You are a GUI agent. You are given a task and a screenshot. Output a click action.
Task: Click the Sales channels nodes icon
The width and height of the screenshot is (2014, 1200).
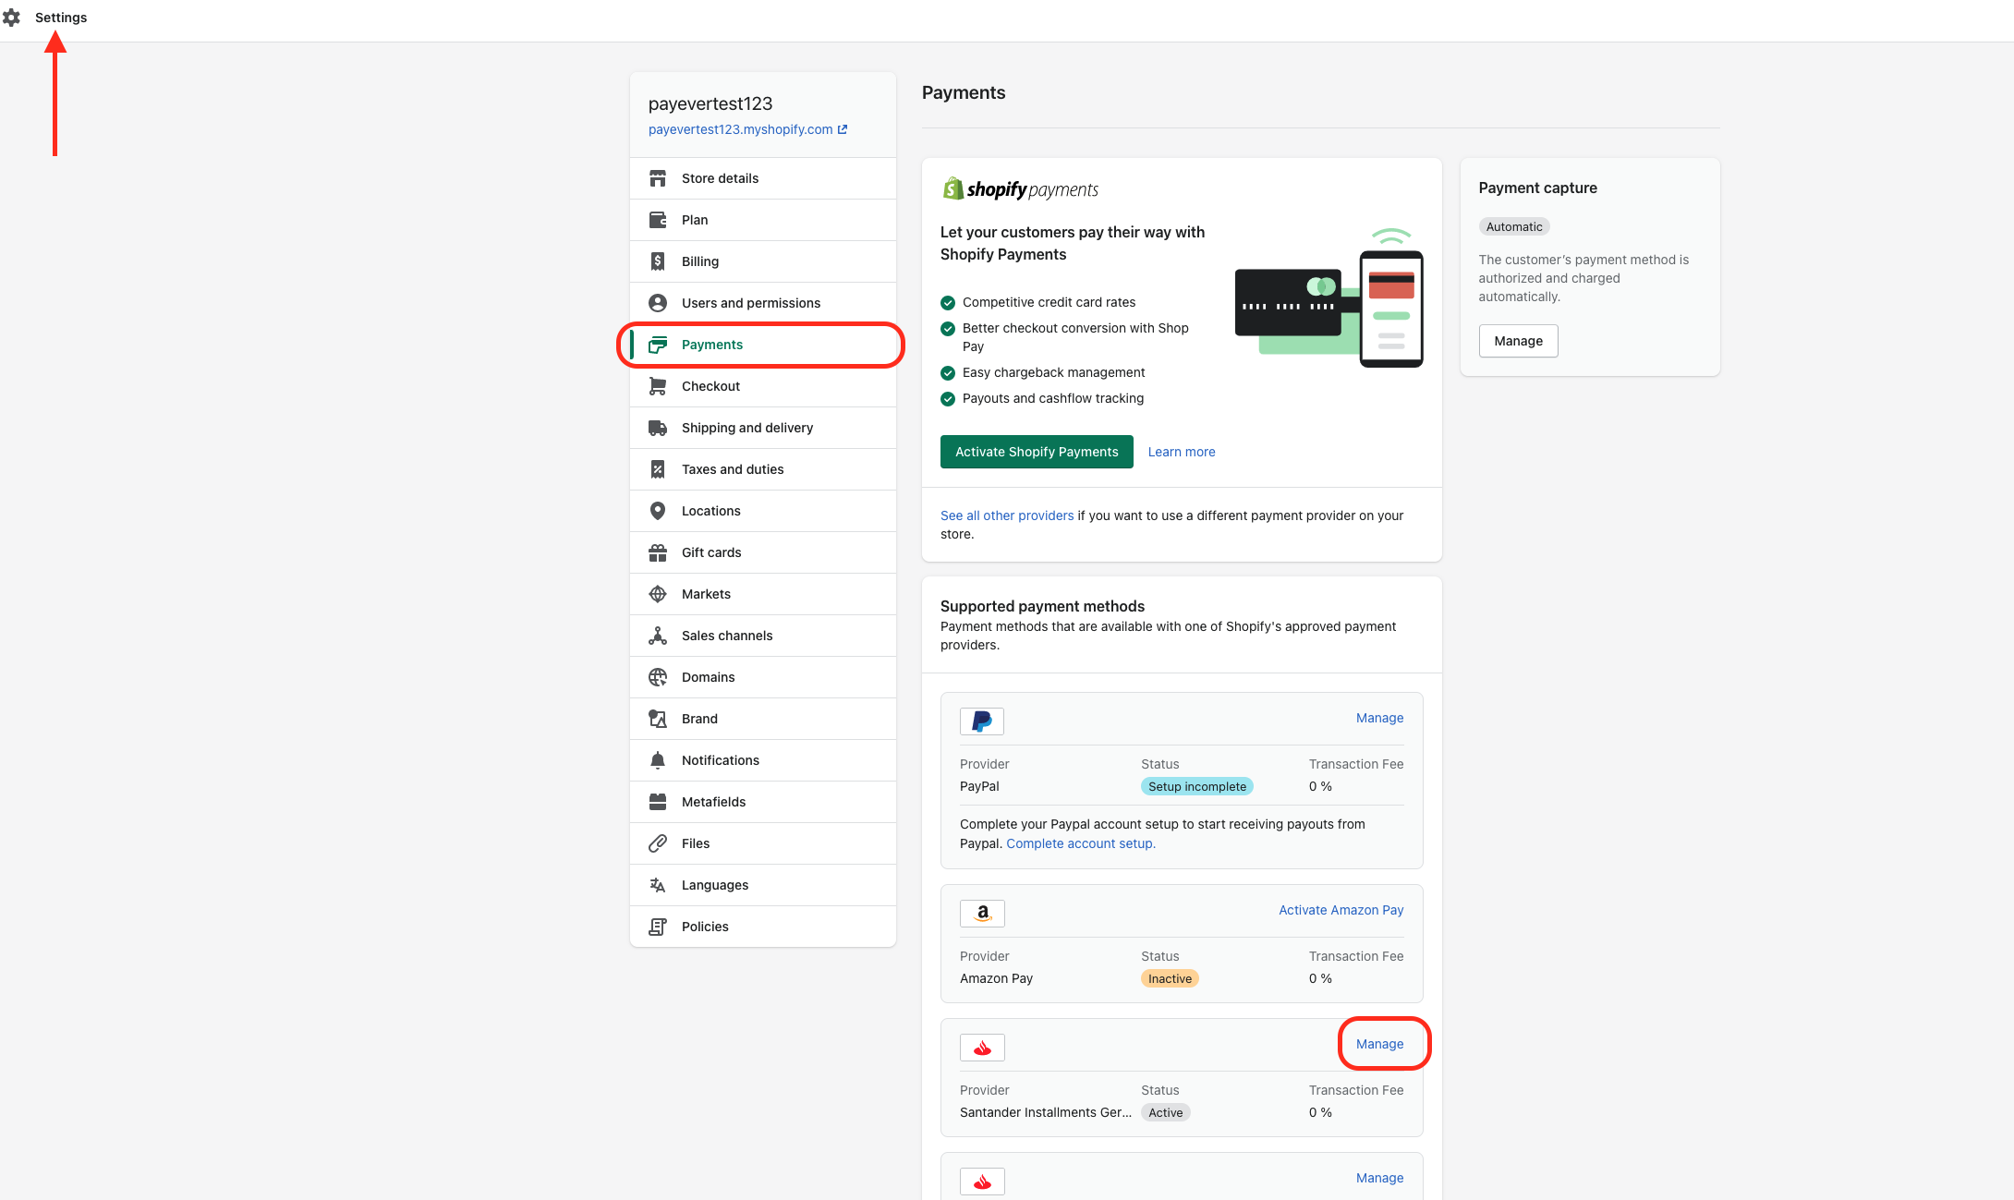pyautogui.click(x=658, y=636)
